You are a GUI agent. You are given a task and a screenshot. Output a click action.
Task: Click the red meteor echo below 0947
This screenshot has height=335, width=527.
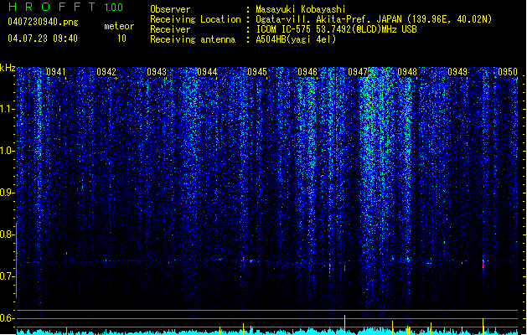344,268
